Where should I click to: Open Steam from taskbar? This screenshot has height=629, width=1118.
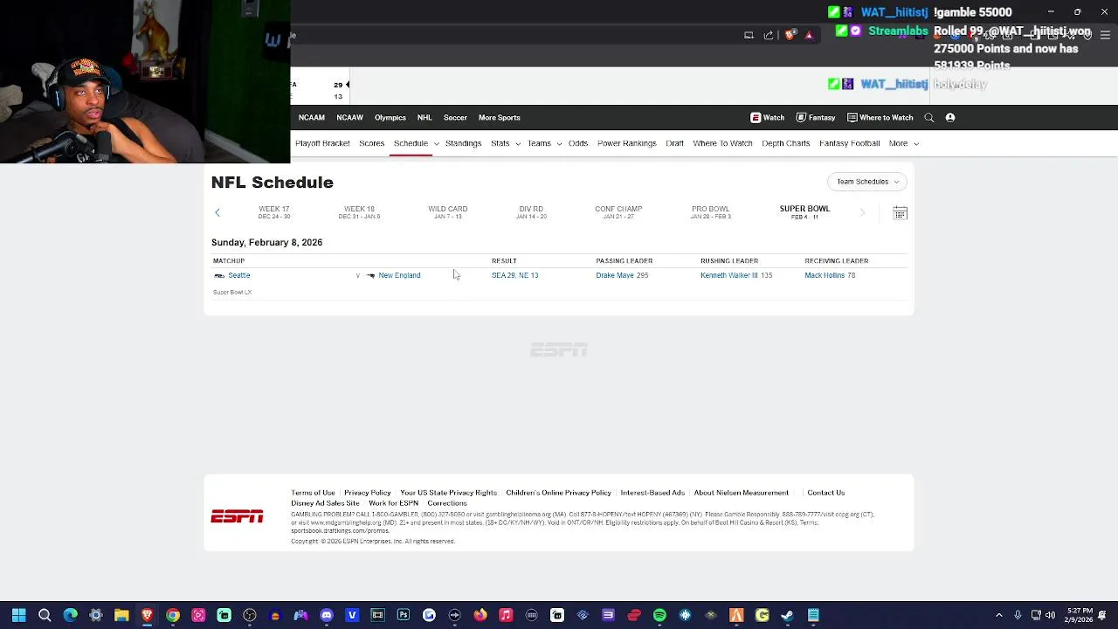click(787, 615)
